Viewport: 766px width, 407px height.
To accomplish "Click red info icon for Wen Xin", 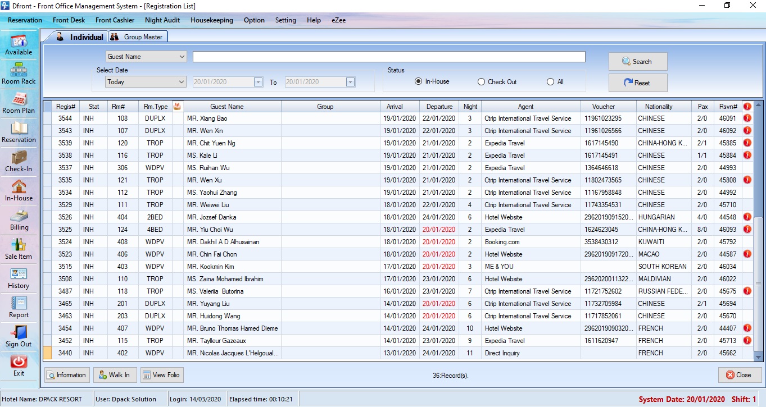I will (x=747, y=131).
